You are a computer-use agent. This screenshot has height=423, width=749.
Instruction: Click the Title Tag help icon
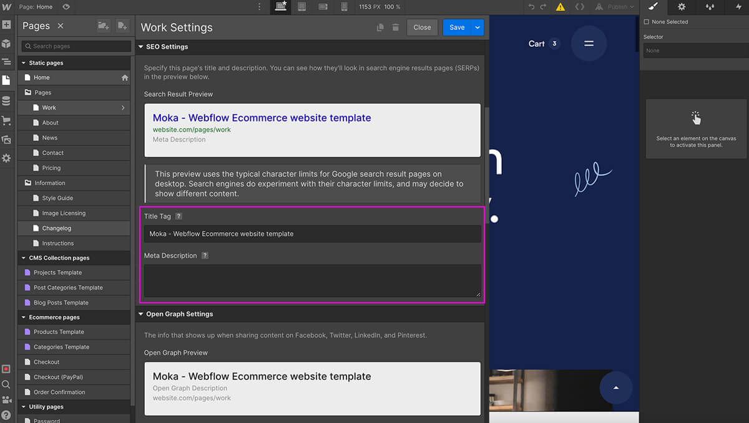pyautogui.click(x=179, y=216)
